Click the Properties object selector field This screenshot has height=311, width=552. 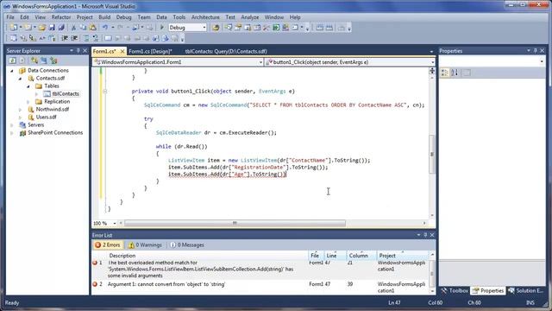pos(492,62)
